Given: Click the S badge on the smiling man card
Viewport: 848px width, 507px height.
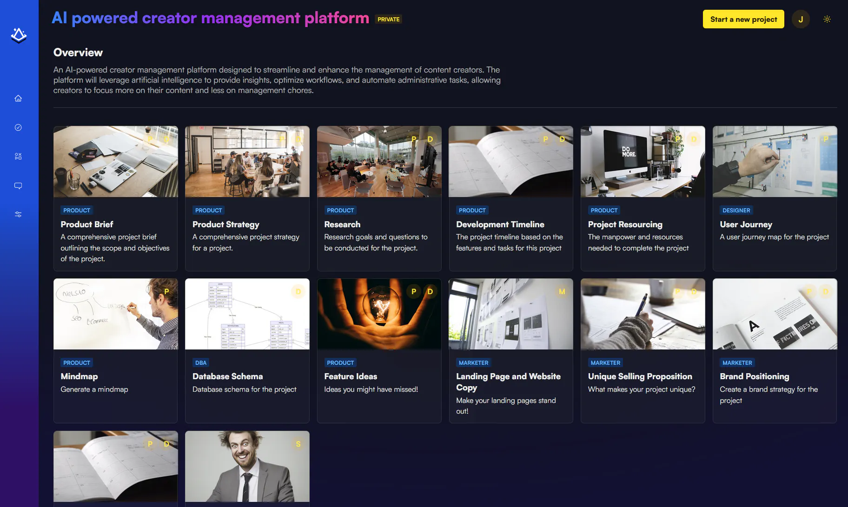Looking at the screenshot, I should tap(298, 444).
